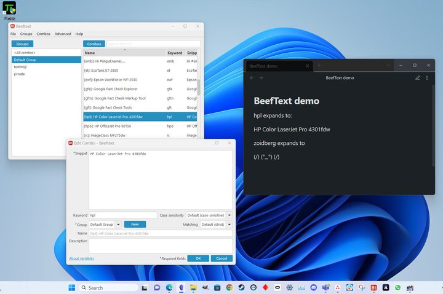Screen dimensions: 443x294
Task: Open WhatsApp from the taskbar
Action: pos(398,287)
